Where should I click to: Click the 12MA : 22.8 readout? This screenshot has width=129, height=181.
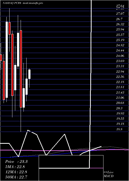(x=16, y=172)
